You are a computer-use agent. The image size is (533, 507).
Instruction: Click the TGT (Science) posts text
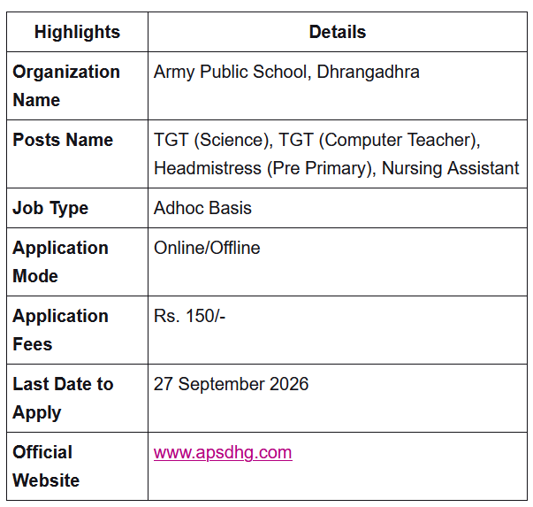[x=211, y=140]
